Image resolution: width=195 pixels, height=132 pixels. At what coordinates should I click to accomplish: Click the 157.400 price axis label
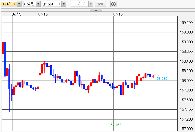coord(186,109)
